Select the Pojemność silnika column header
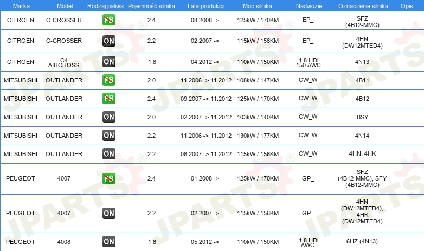The width and height of the screenshot is (424, 251). pos(151,6)
